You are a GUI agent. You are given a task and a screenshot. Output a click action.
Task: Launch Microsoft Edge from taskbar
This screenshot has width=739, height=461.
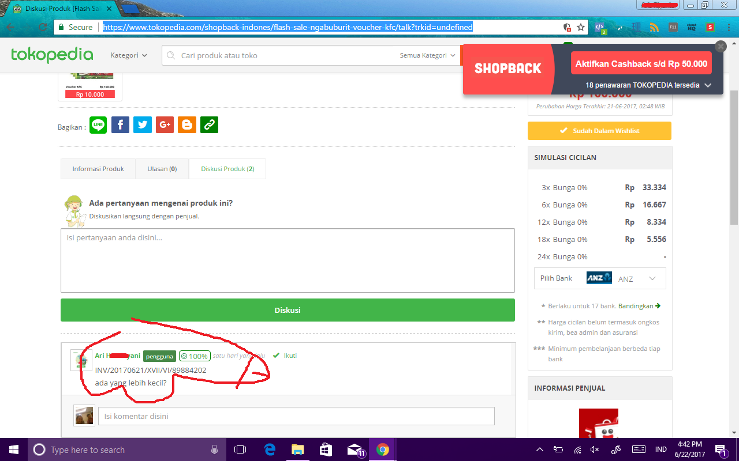(269, 449)
